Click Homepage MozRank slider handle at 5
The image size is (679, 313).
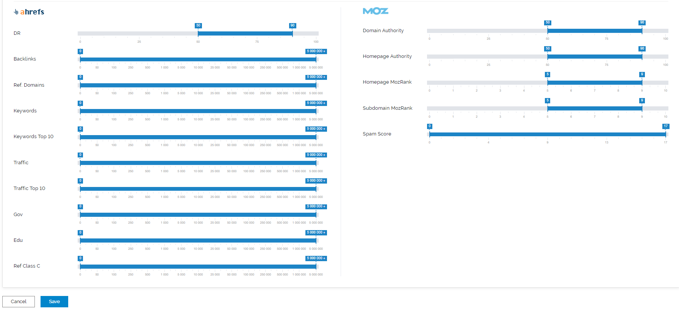(x=548, y=82)
